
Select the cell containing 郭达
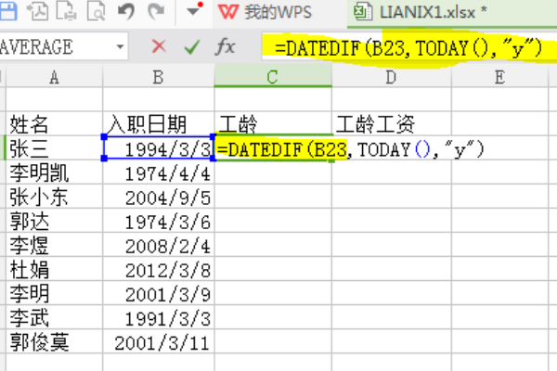point(54,221)
